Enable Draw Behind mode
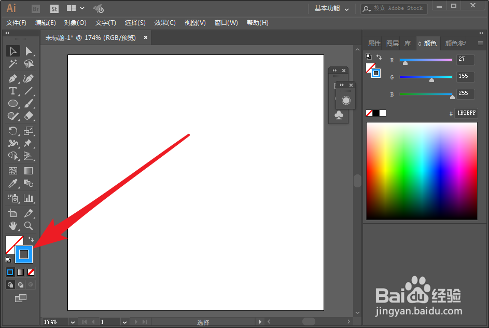The height and width of the screenshot is (328, 489). (20, 284)
